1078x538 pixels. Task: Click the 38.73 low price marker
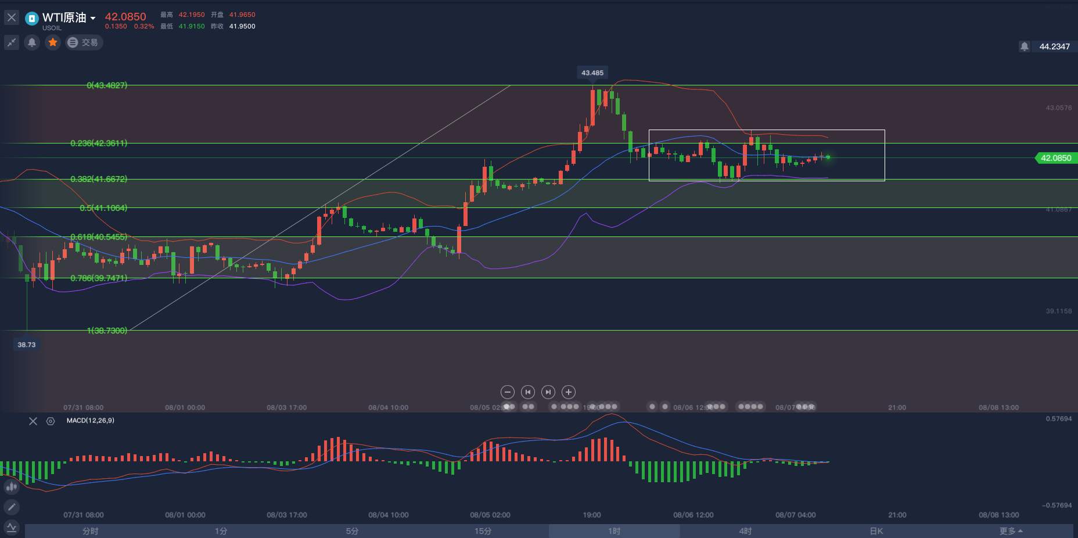point(27,345)
